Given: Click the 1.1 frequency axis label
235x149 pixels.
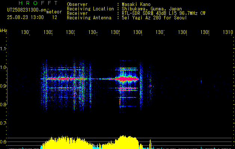Looking at the screenshot, I should tap(3, 49).
